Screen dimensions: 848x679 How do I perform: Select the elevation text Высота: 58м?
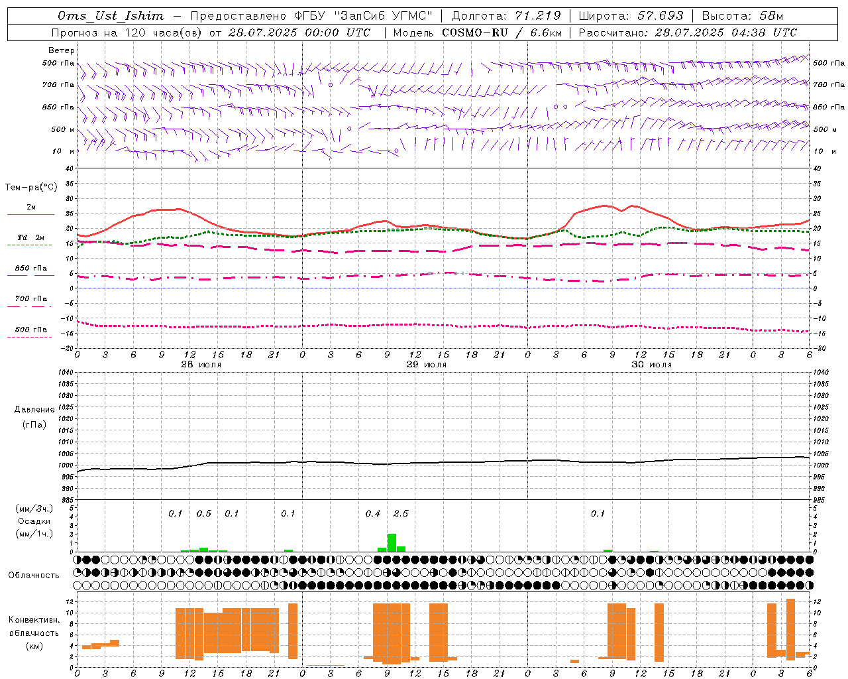point(742,16)
